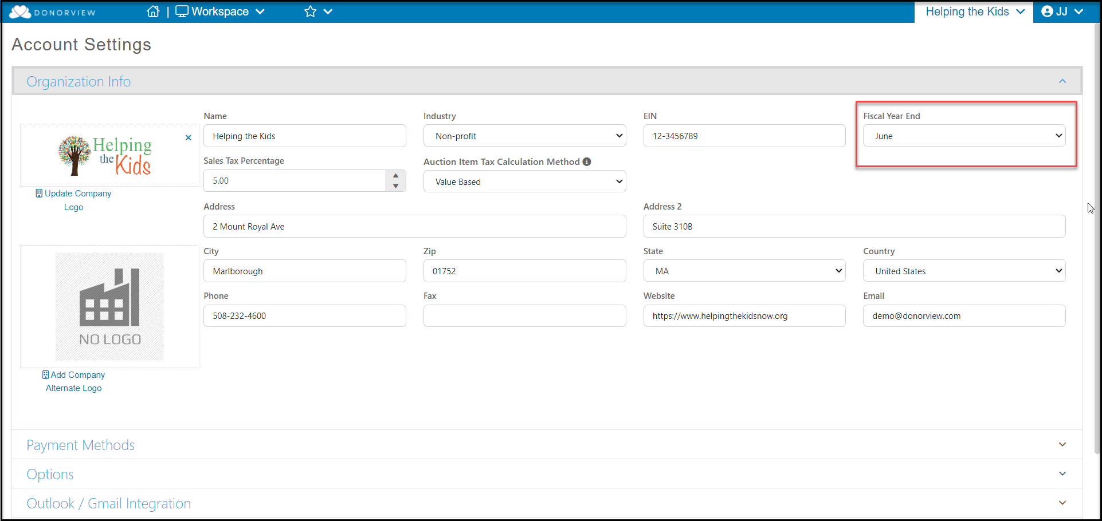
Task: Click the City field
Action: tap(305, 271)
